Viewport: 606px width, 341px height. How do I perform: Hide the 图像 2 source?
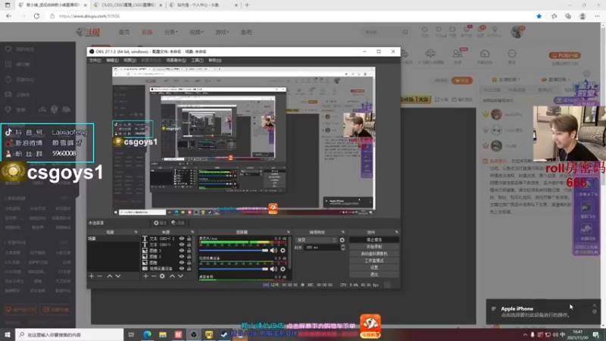[182, 256]
